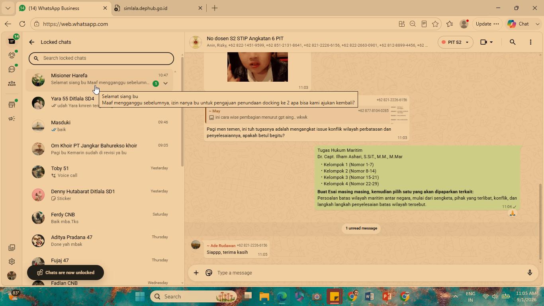Open chat menu with three dots
Image resolution: width=544 pixels, height=306 pixels.
point(530,42)
